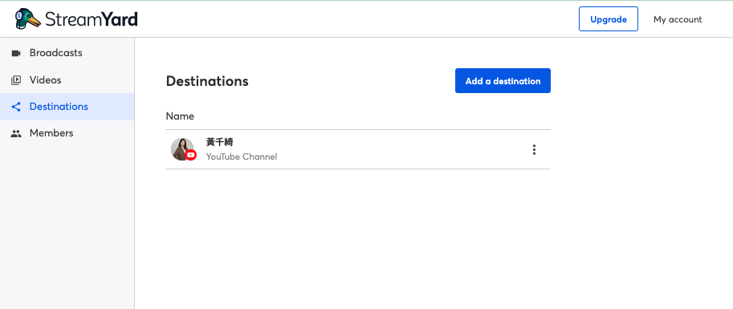Select Destinations in the sidebar
Image resolution: width=733 pixels, height=309 pixels.
coord(67,107)
